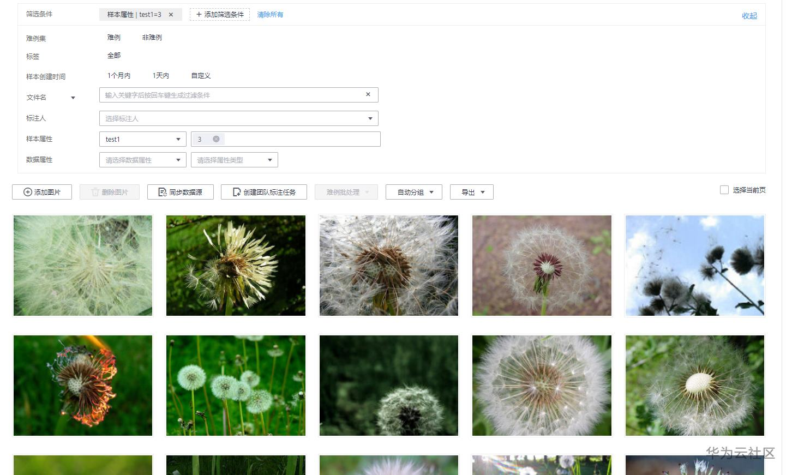
Task: Select the first dandelion image thumbnail
Action: (x=82, y=266)
